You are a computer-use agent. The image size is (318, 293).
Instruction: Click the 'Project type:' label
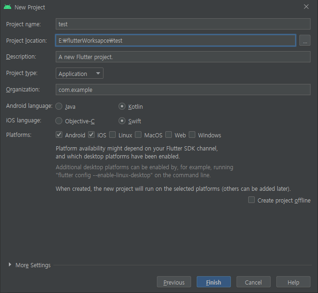[x=22, y=73]
